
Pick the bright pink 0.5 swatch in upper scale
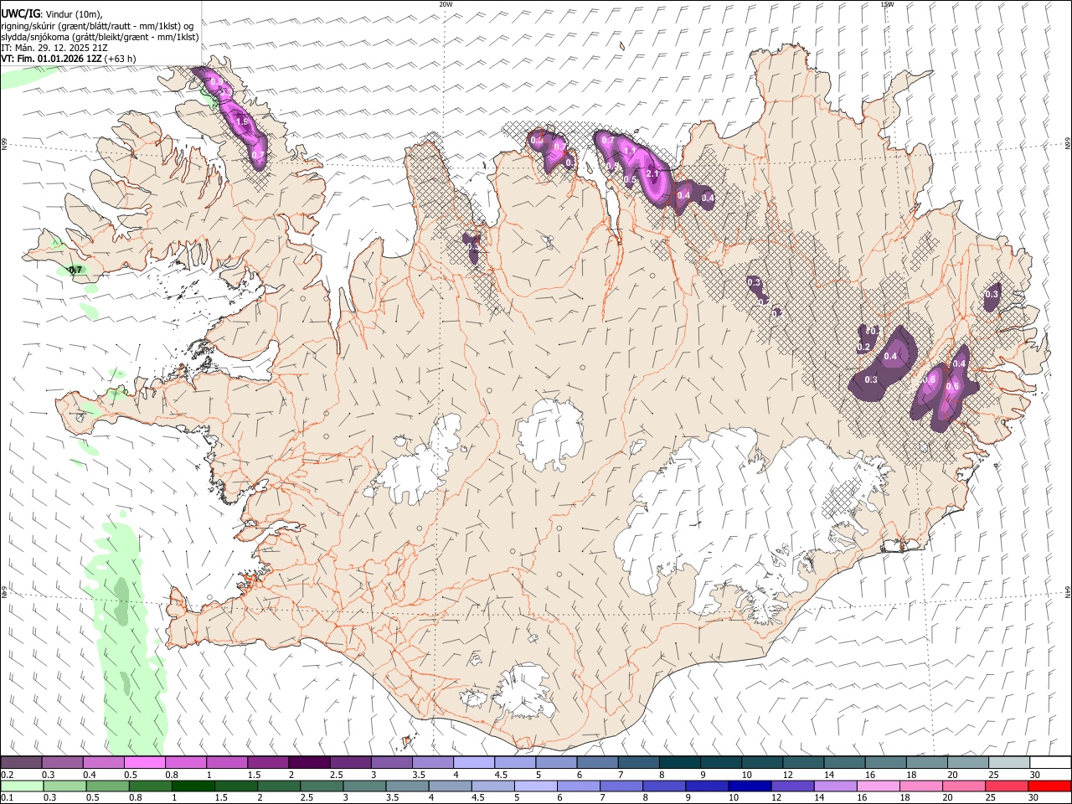pyautogui.click(x=144, y=763)
